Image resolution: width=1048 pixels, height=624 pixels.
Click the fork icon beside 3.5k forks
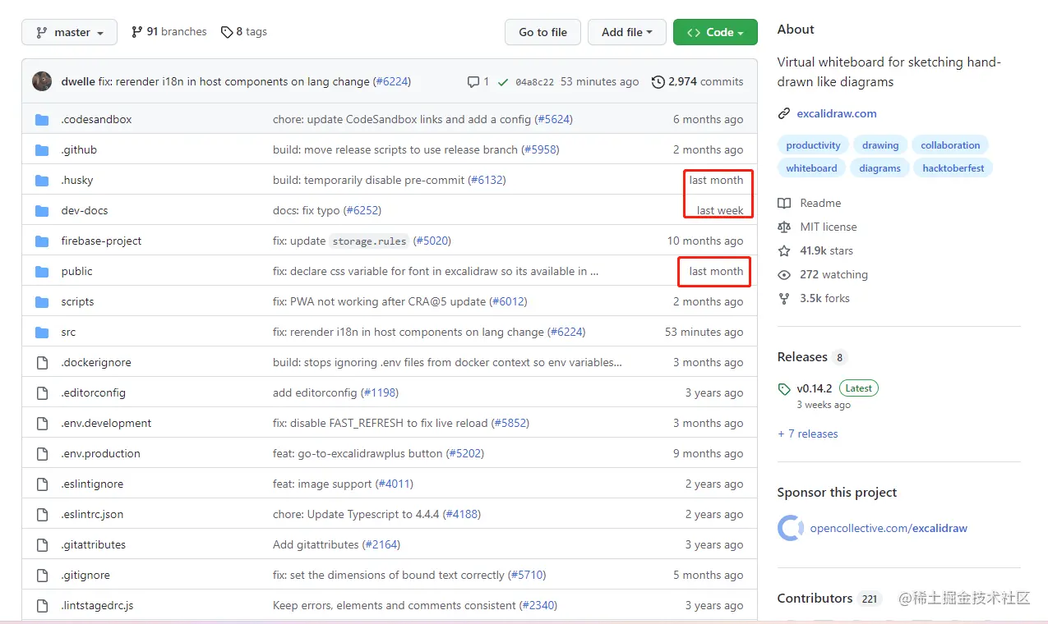[784, 298]
